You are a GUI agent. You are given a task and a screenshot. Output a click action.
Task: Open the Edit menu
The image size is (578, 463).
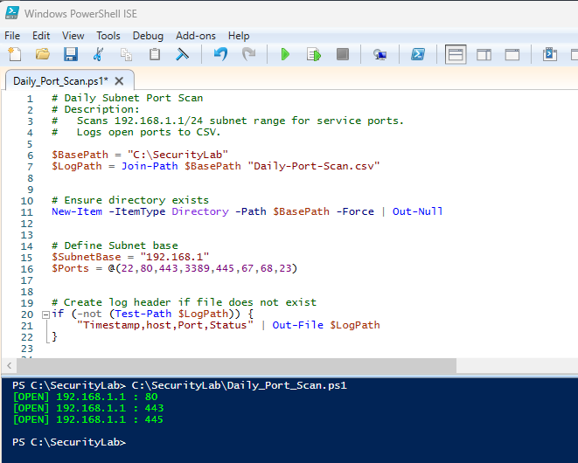41,36
